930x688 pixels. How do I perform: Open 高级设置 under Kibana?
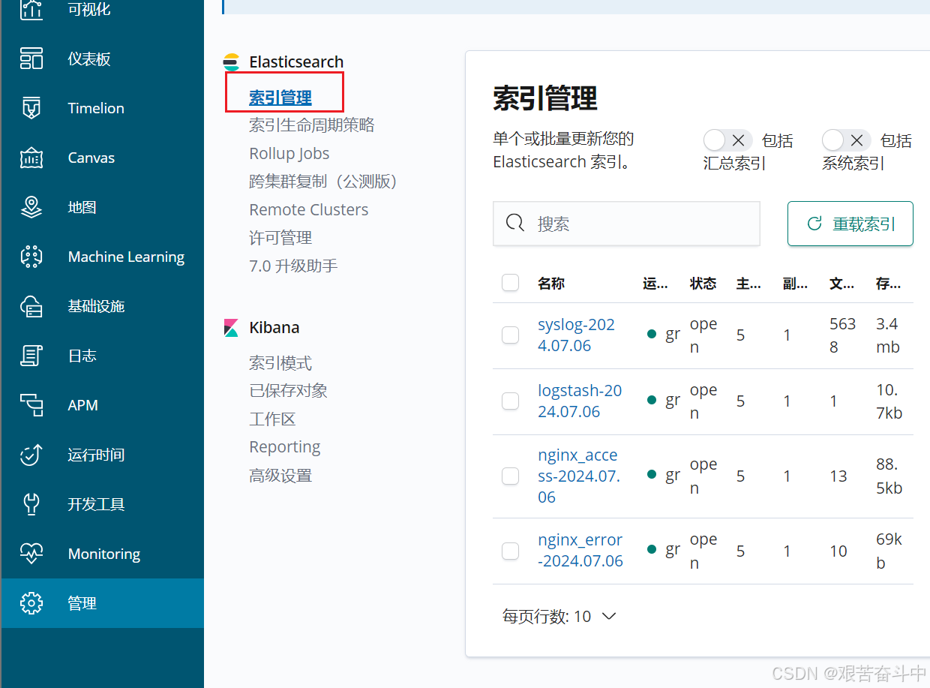tap(280, 476)
